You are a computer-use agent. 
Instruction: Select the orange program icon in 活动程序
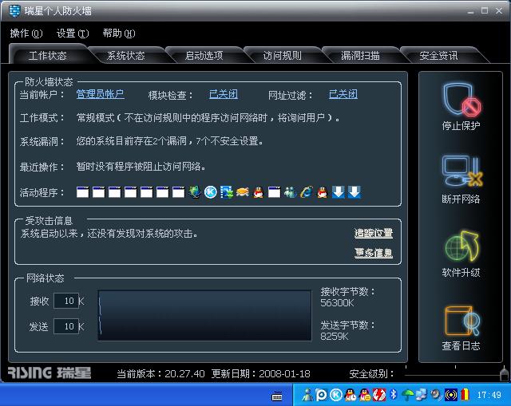243,192
